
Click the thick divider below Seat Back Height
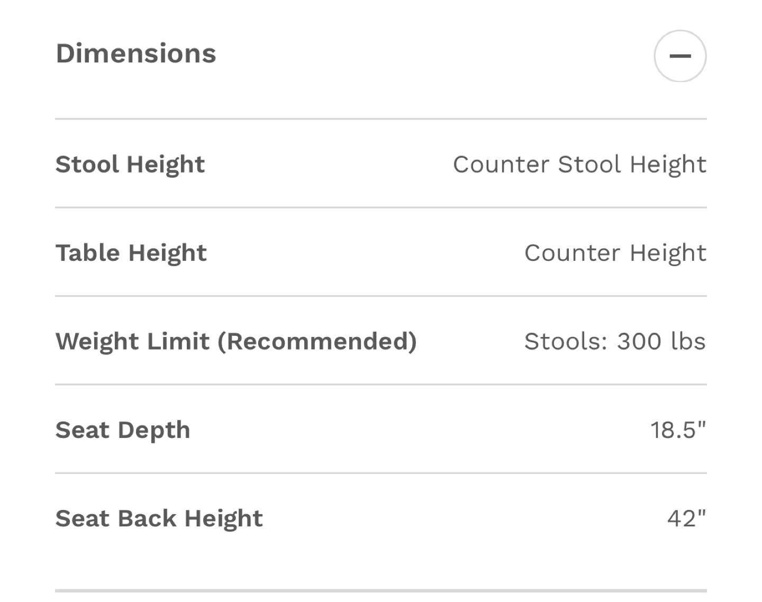coord(381,590)
